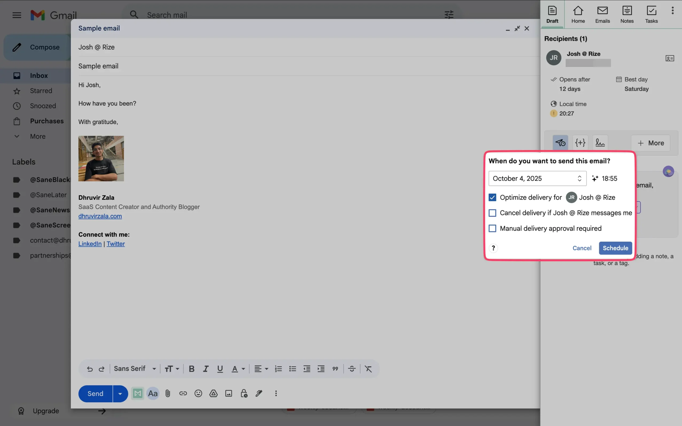Viewport: 682px width, 426px height.
Task: Click the signature icon in sidebar
Action: 600,143
